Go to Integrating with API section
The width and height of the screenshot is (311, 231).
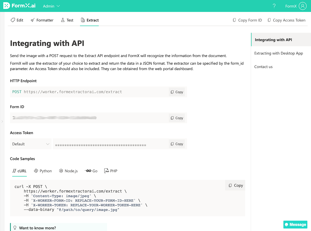281,40
